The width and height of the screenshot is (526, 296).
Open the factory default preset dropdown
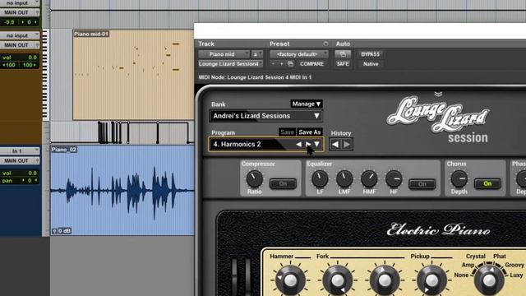click(x=298, y=54)
